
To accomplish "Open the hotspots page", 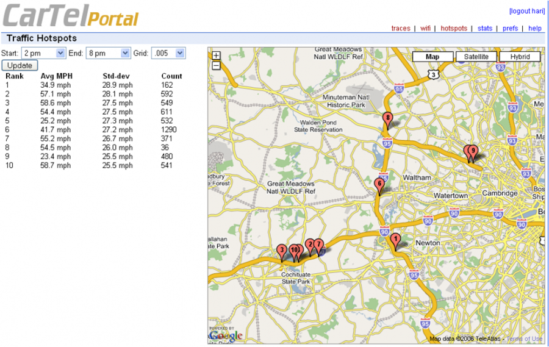I will coord(454,29).
